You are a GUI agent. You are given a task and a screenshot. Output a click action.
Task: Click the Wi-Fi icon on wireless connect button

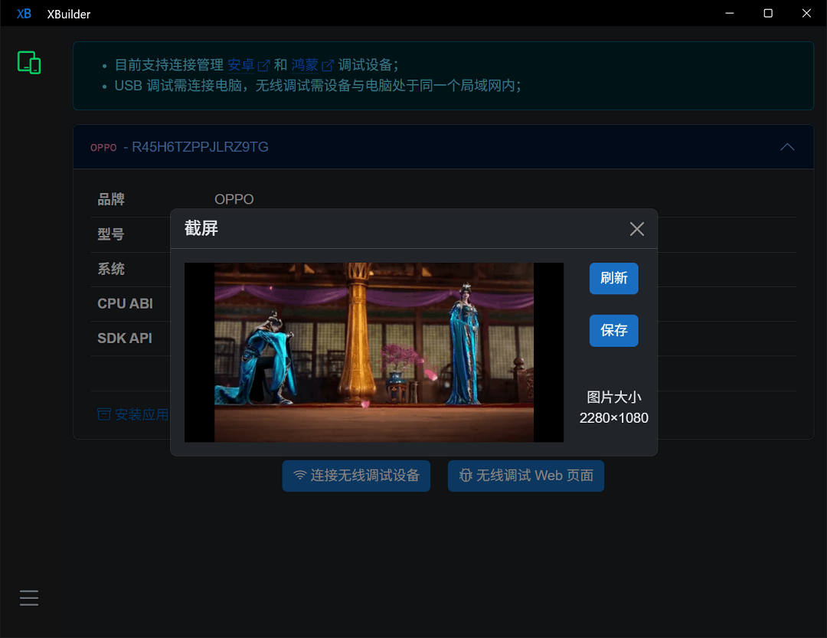299,475
